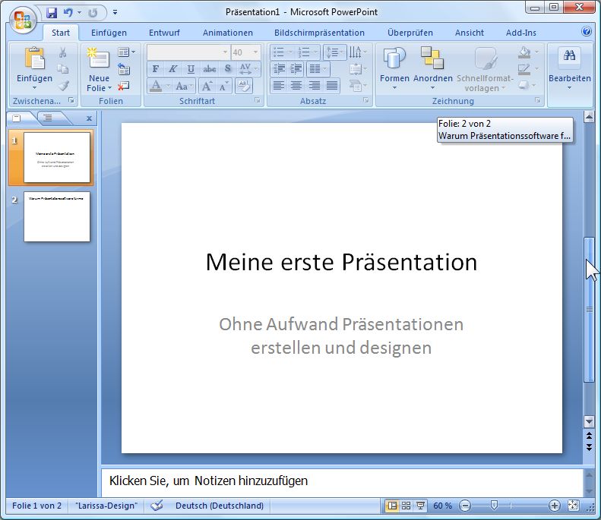The image size is (601, 520).
Task: Zoom in with the plus button
Action: click(554, 506)
